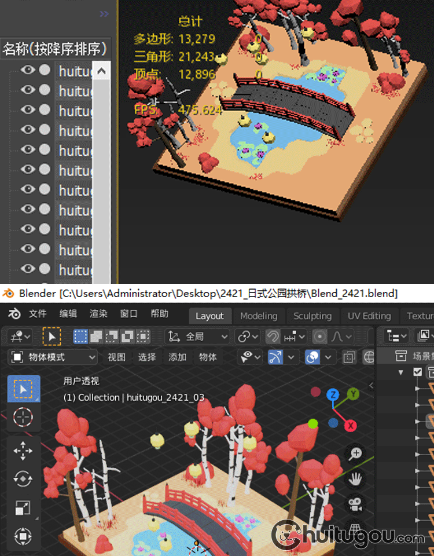Expand viewport sidebar with small arrow
Image resolution: width=434 pixels, height=556 pixels.
[x=371, y=386]
